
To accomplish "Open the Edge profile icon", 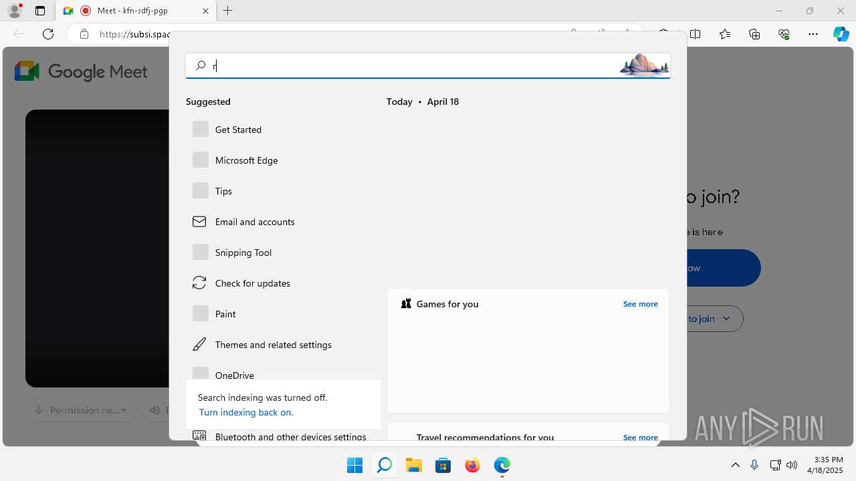I will 15,11.
